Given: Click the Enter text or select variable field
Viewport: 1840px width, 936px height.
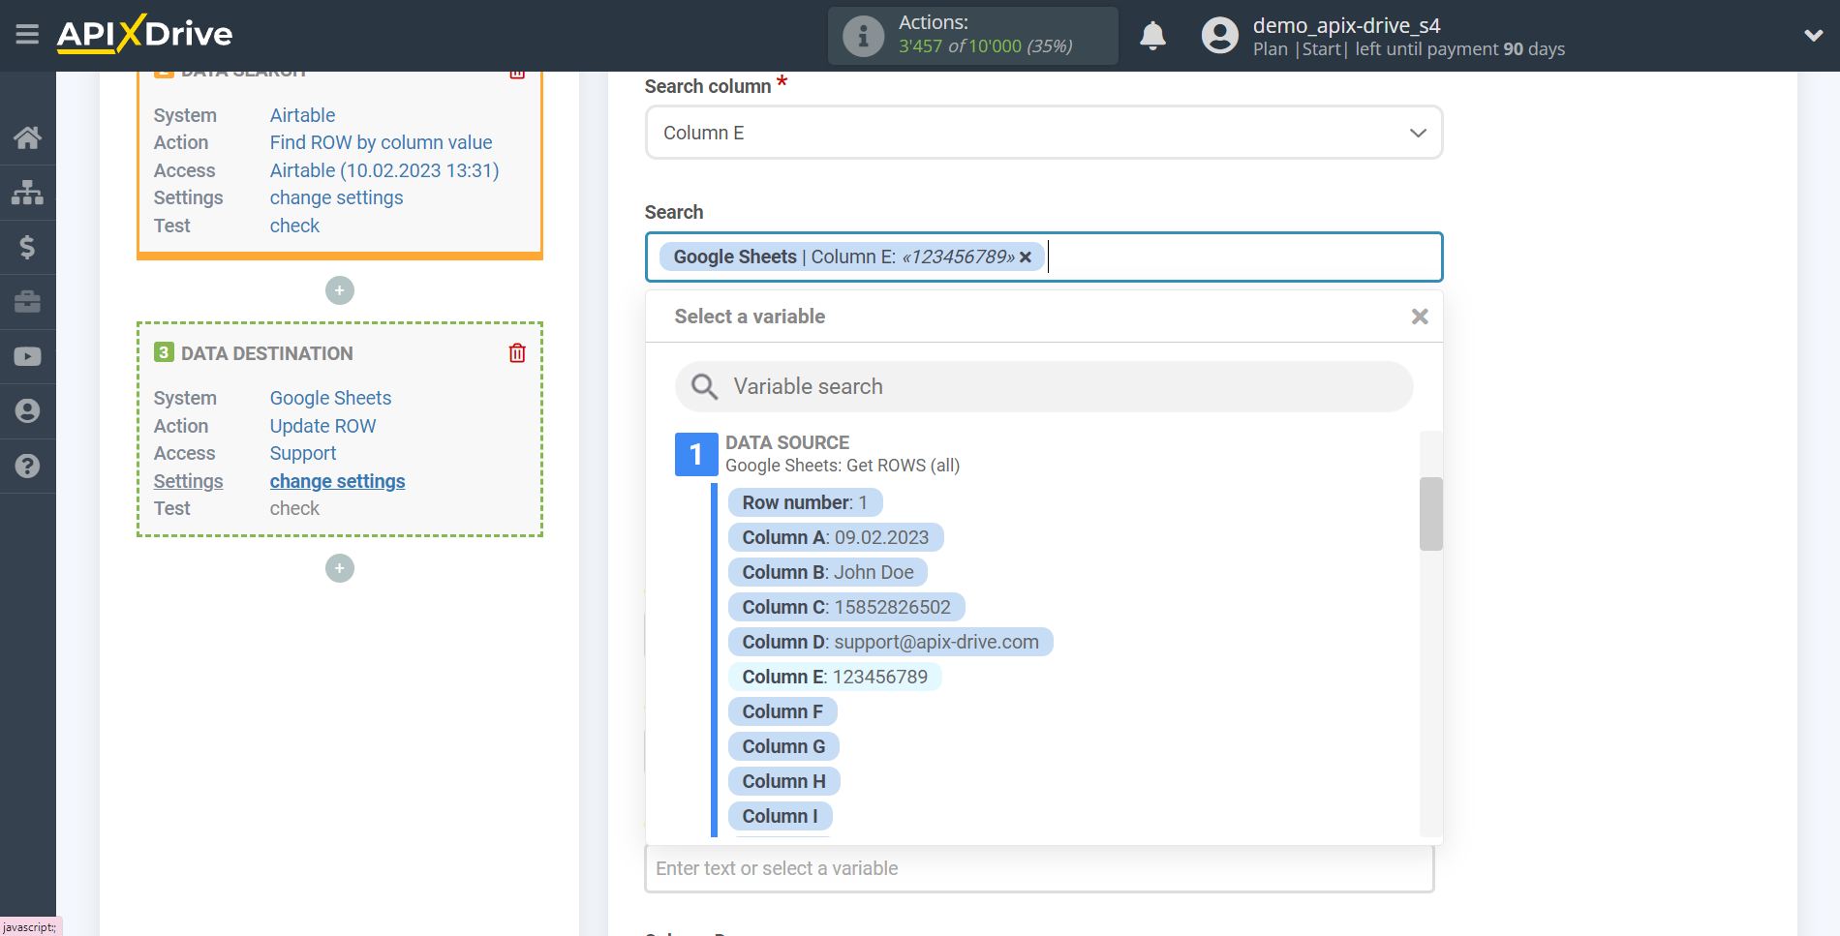Looking at the screenshot, I should (1039, 868).
